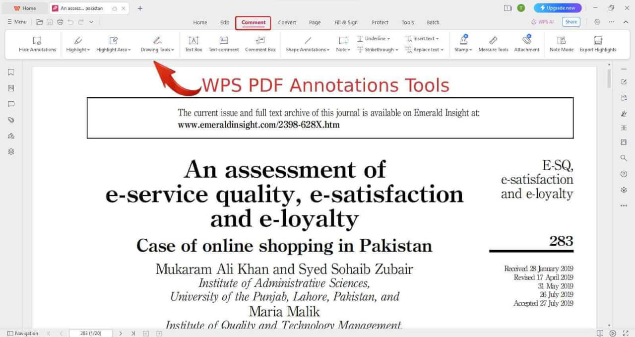Toggle the Navigation pane
635x337 pixels.
23,333
